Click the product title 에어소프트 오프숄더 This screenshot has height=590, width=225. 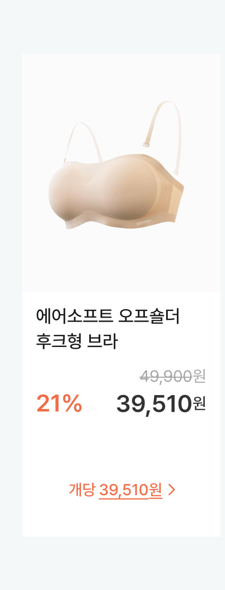point(108,317)
